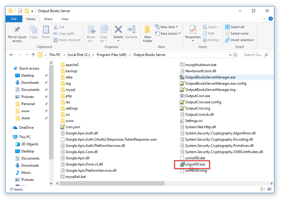Create a New folder from ribbon
This screenshot has width=285, height=201.
tap(148, 34)
